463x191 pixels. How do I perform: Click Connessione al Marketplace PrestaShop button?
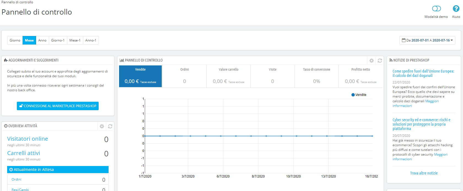(x=58, y=106)
